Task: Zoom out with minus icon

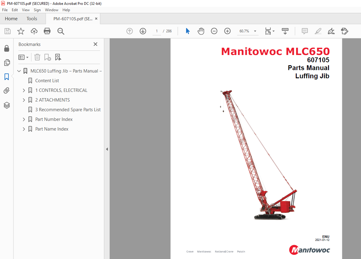Action: pos(214,31)
